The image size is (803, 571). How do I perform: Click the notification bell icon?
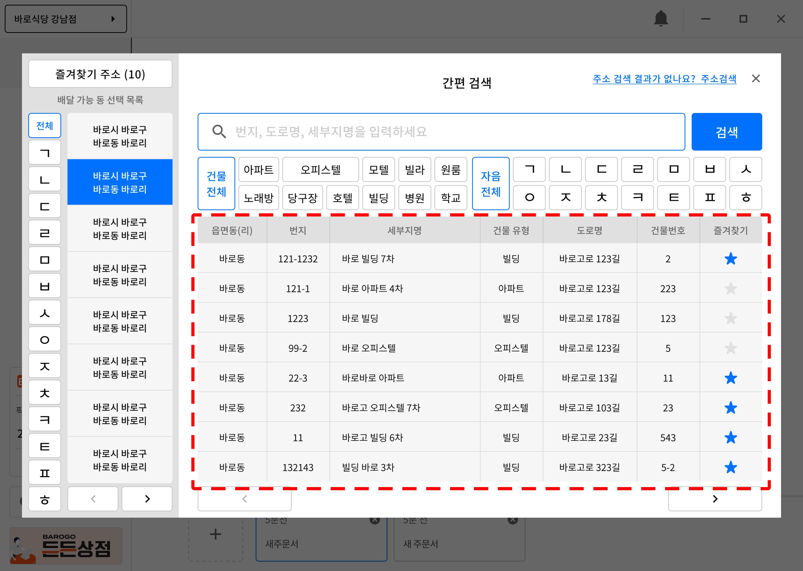coord(661,18)
